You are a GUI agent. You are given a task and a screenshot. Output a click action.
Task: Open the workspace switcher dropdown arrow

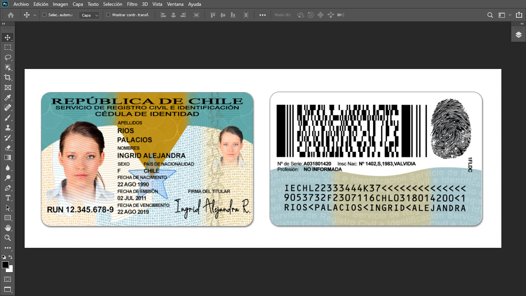pyautogui.click(x=510, y=15)
